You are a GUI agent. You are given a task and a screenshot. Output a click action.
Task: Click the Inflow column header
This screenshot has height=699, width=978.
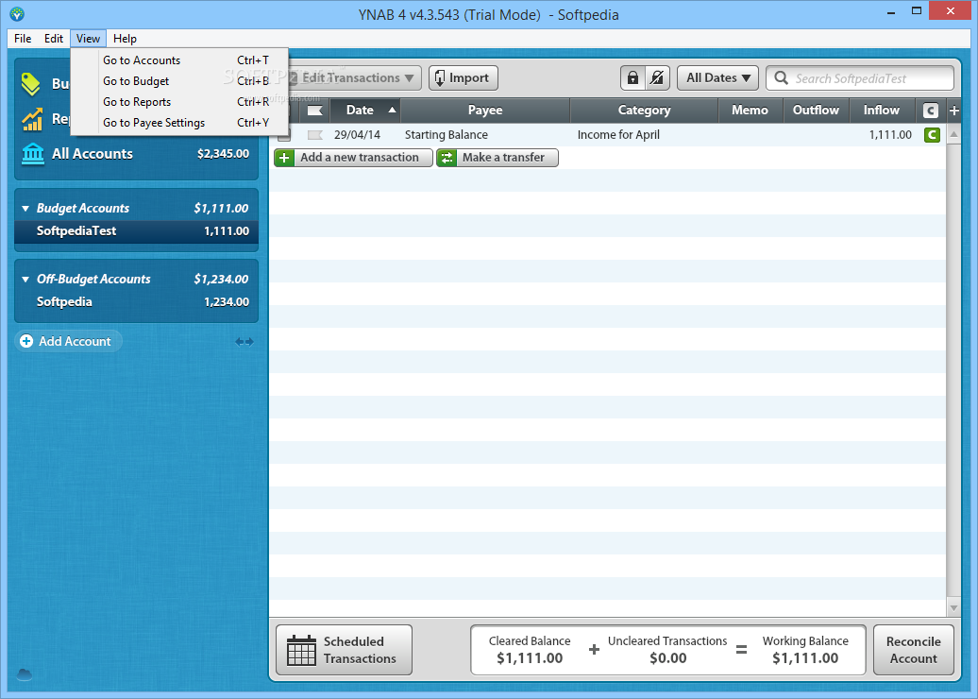882,111
